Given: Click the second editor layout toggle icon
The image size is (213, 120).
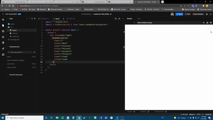Looking at the screenshot, I should pyautogui.click(x=119, y=19).
